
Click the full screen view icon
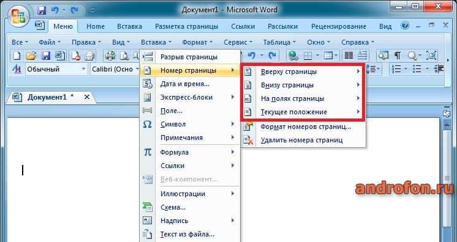[432, 55]
